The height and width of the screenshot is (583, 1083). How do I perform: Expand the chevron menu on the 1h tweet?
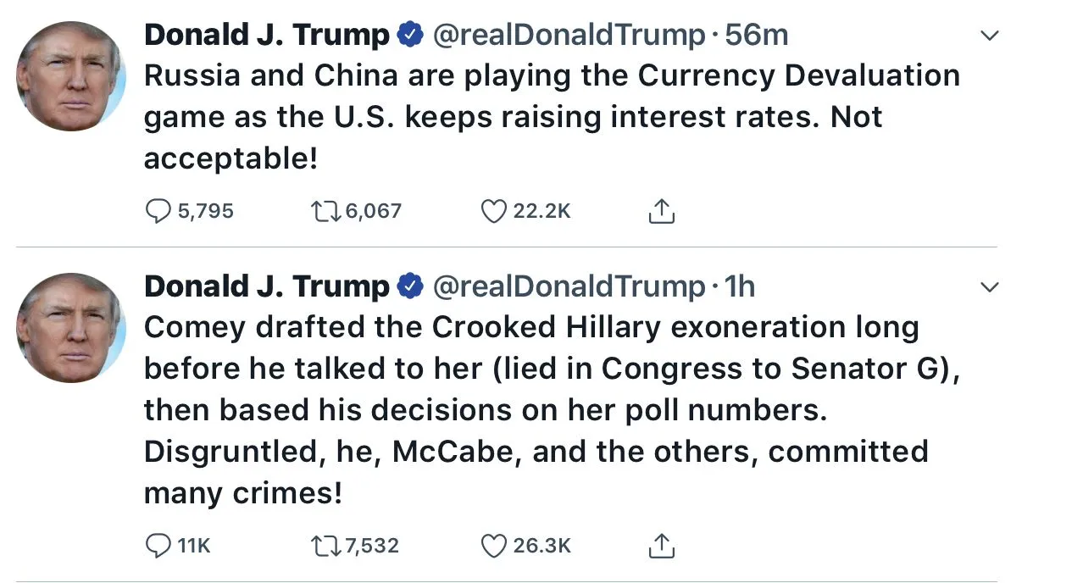(x=989, y=288)
